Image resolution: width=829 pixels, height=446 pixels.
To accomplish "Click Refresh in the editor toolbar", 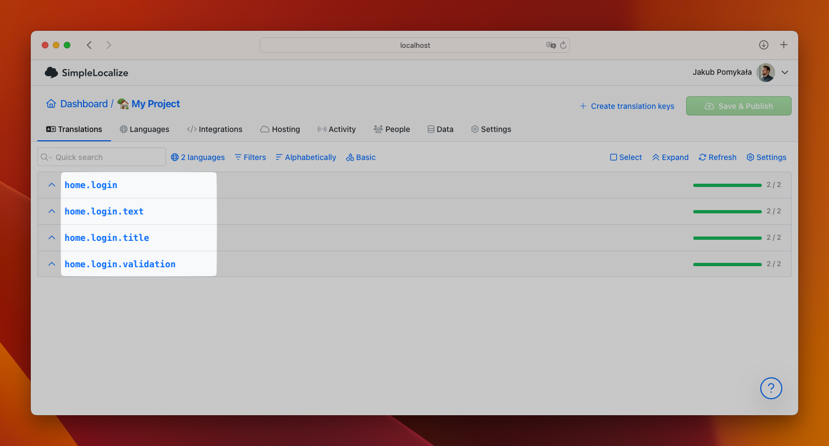I will point(717,157).
